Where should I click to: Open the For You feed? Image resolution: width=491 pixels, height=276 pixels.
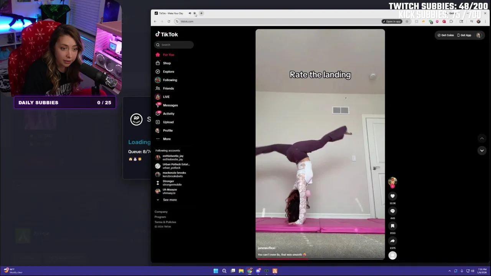coord(165,55)
